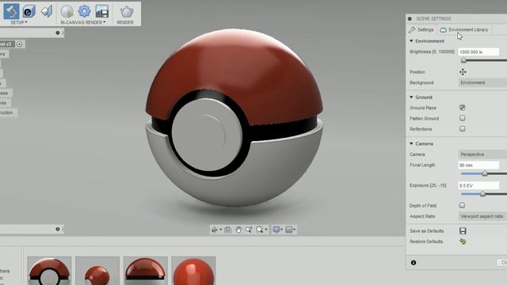
Task: Open In-Canvas Render Settings gear
Action: [85, 11]
